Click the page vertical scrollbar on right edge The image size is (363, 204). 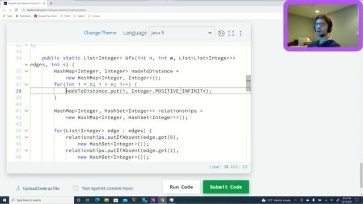click(x=361, y=175)
